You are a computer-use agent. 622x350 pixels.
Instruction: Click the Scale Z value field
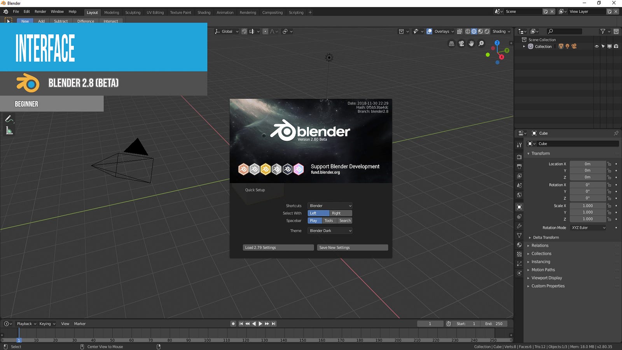[588, 219]
